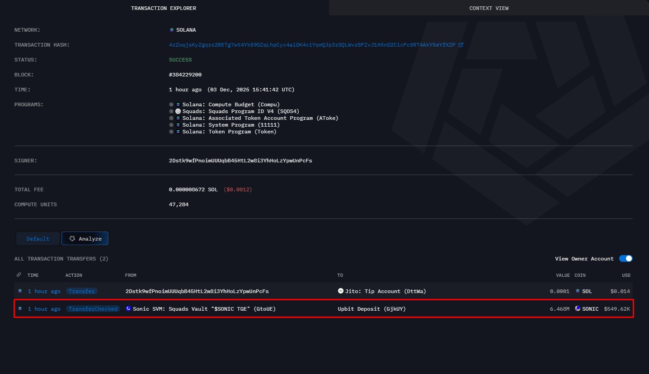This screenshot has width=649, height=374.
Task: Click the 'ALL TRANSACTION TRANSFERS (2)' heading
Action: tap(61, 259)
